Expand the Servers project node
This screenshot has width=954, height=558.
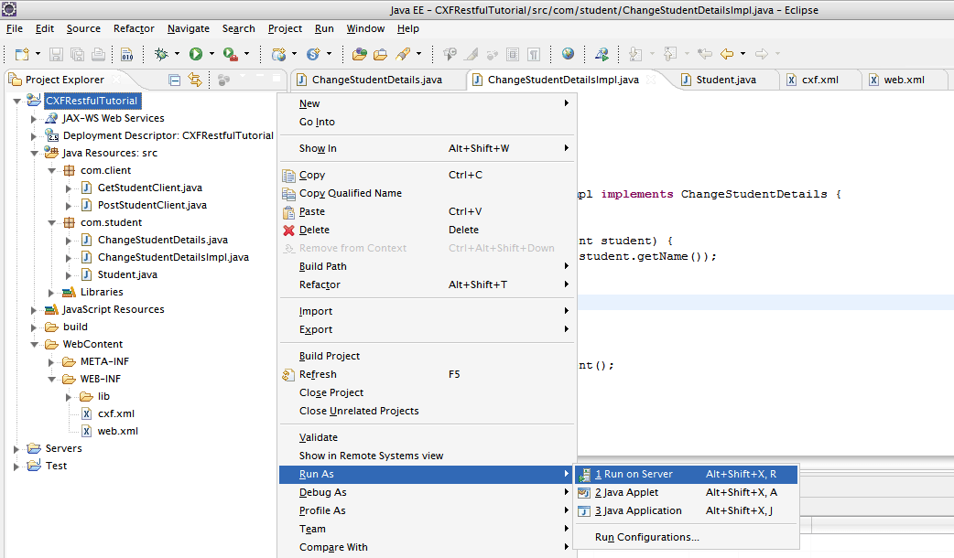[x=17, y=448]
